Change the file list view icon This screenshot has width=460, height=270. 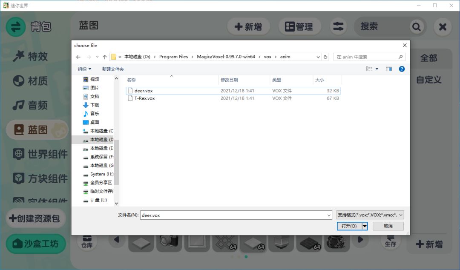pyautogui.click(x=369, y=69)
